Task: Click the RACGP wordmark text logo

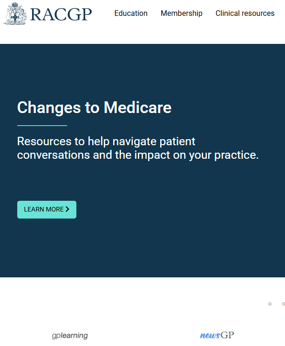Action: pos(61,14)
